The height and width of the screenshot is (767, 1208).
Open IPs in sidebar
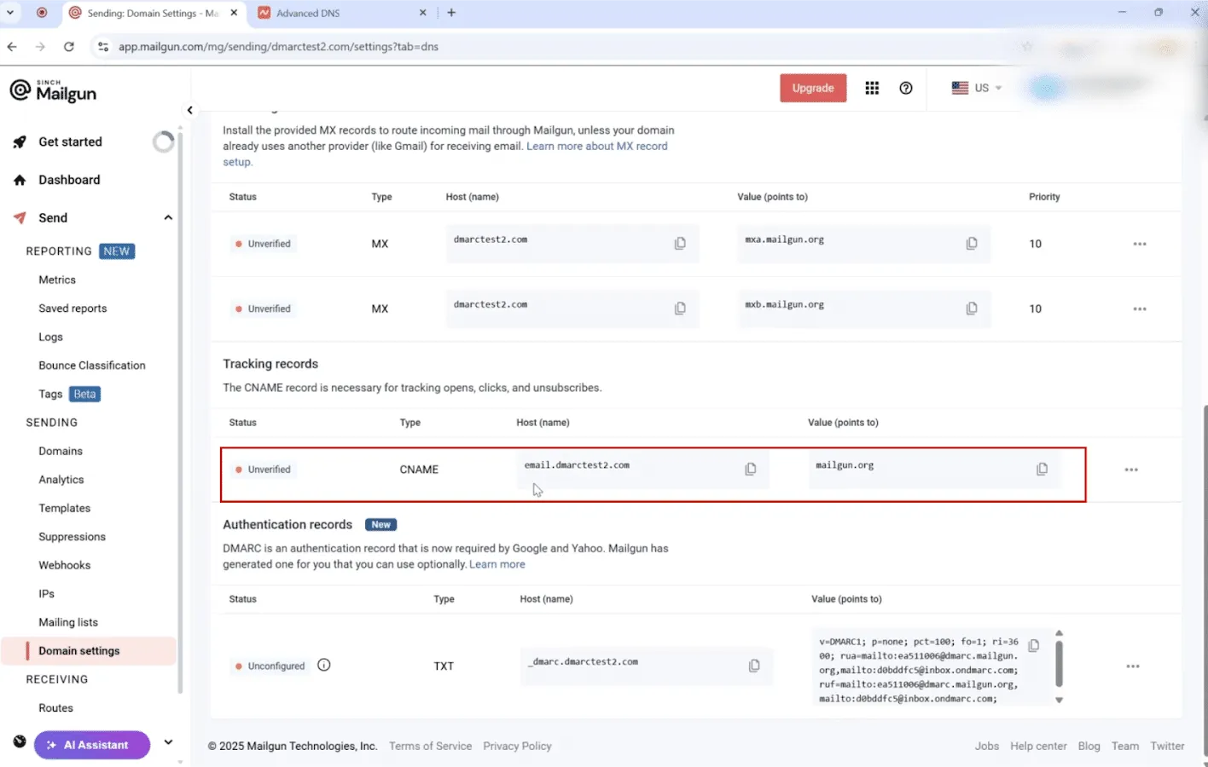click(46, 594)
